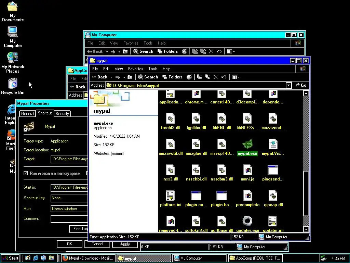Click Go button next to address bar
Viewport: 350px width, 263px height.
point(301,85)
